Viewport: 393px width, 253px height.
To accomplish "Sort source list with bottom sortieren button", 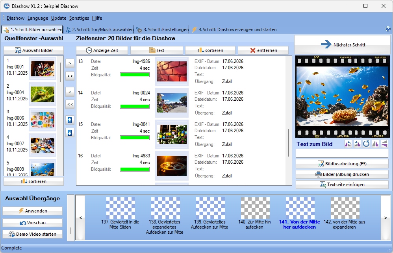I will [33, 181].
